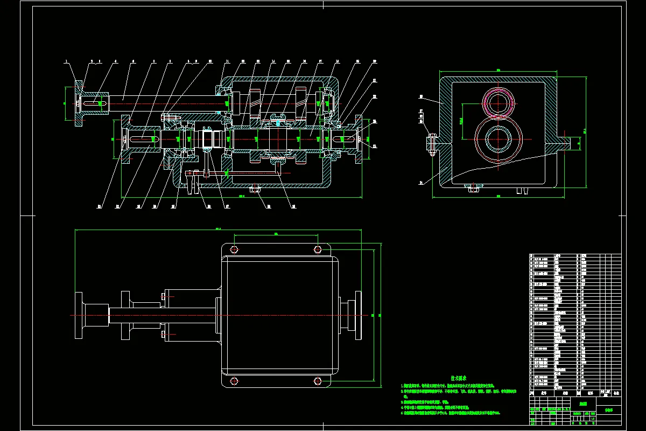Select the right end flange in the plan view

(x=357, y=315)
